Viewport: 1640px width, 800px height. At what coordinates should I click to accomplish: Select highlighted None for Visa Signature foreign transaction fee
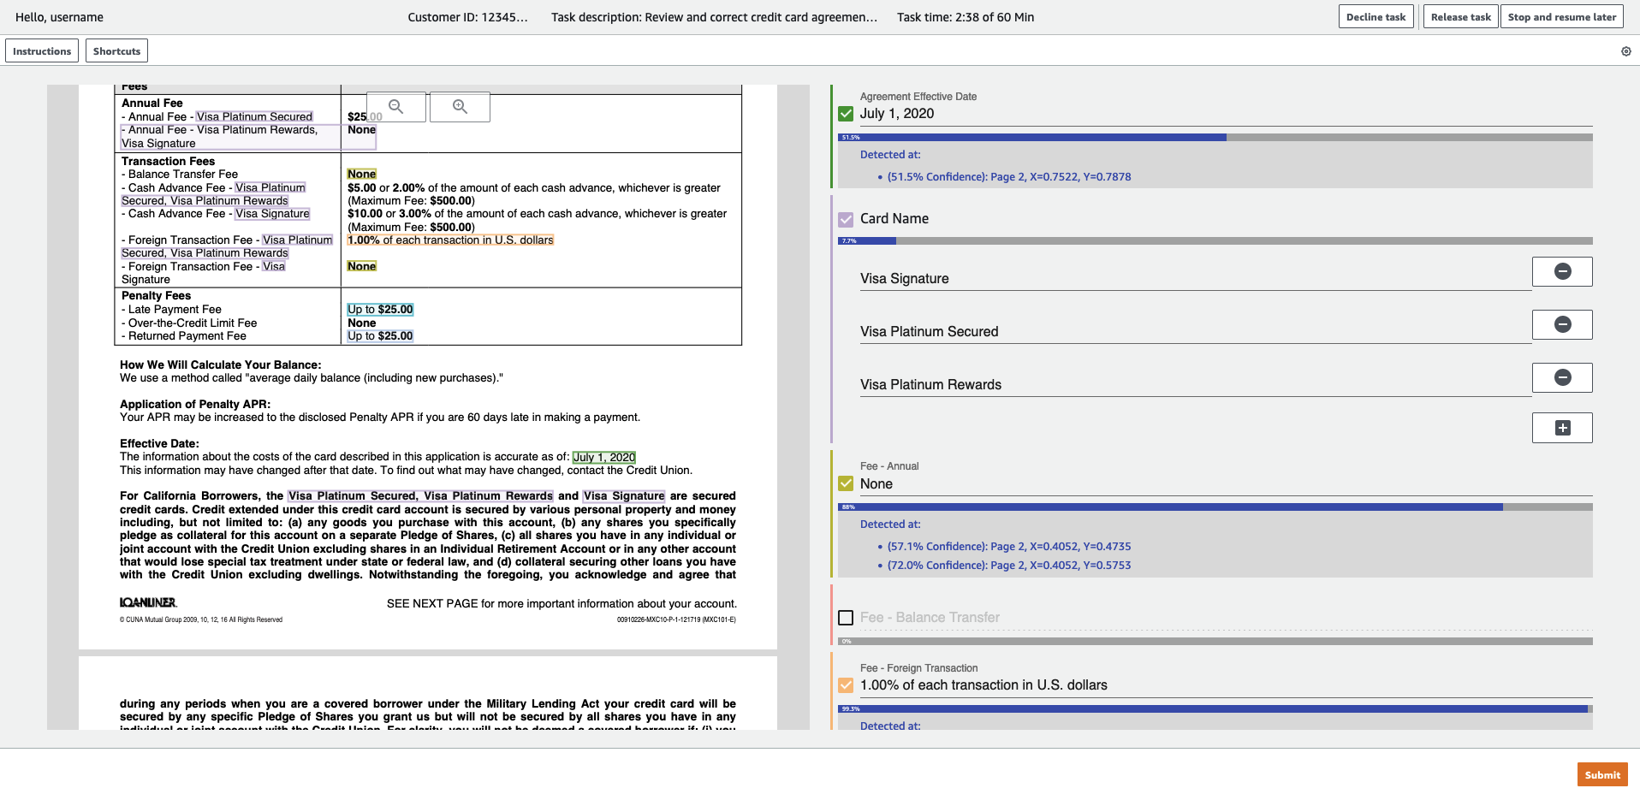361,267
